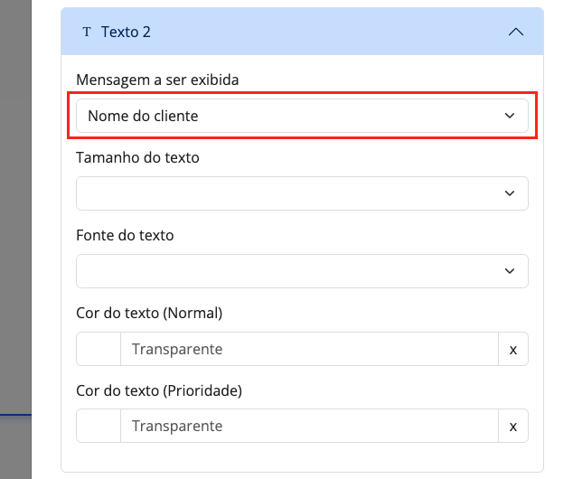Click the Cor do texto (Normal) label
Screen dimensions: 573x479
pos(149,313)
